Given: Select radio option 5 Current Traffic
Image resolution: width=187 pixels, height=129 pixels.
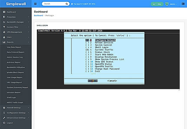Looking at the screenshot, I should coord(87,50).
